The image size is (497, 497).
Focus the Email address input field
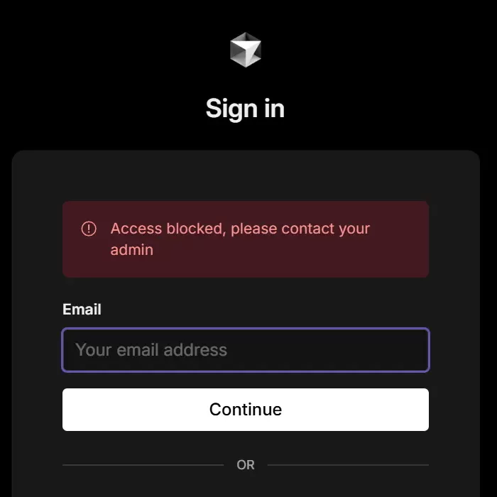click(x=246, y=350)
